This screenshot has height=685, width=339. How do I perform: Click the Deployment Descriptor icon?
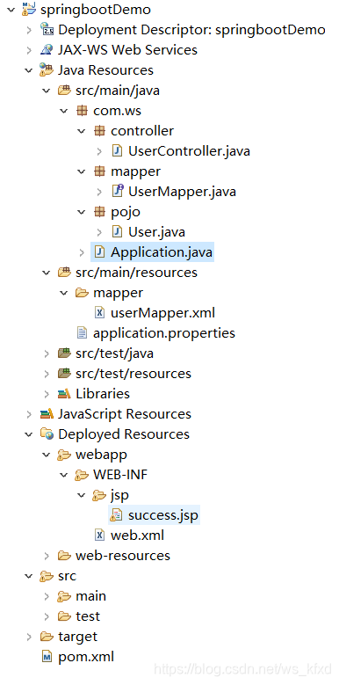tap(47, 30)
